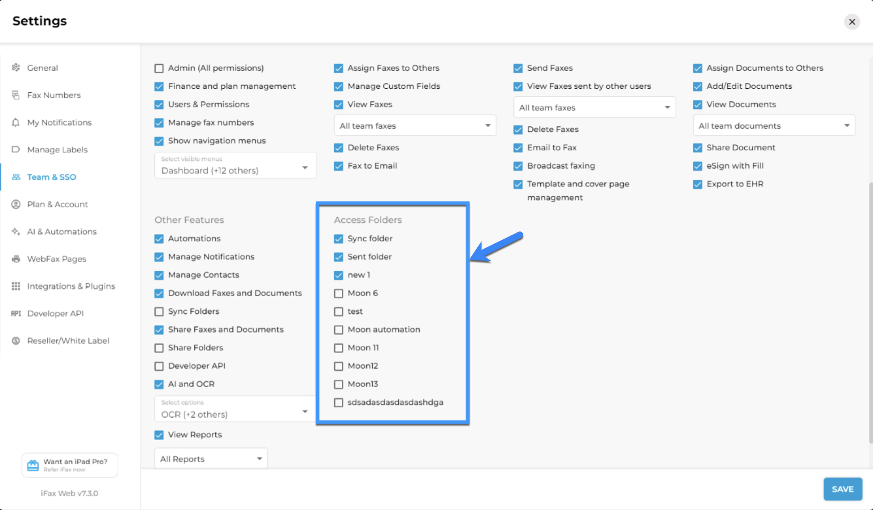This screenshot has height=510, width=873.
Task: Click the Developer API icon
Action: [x=16, y=313]
